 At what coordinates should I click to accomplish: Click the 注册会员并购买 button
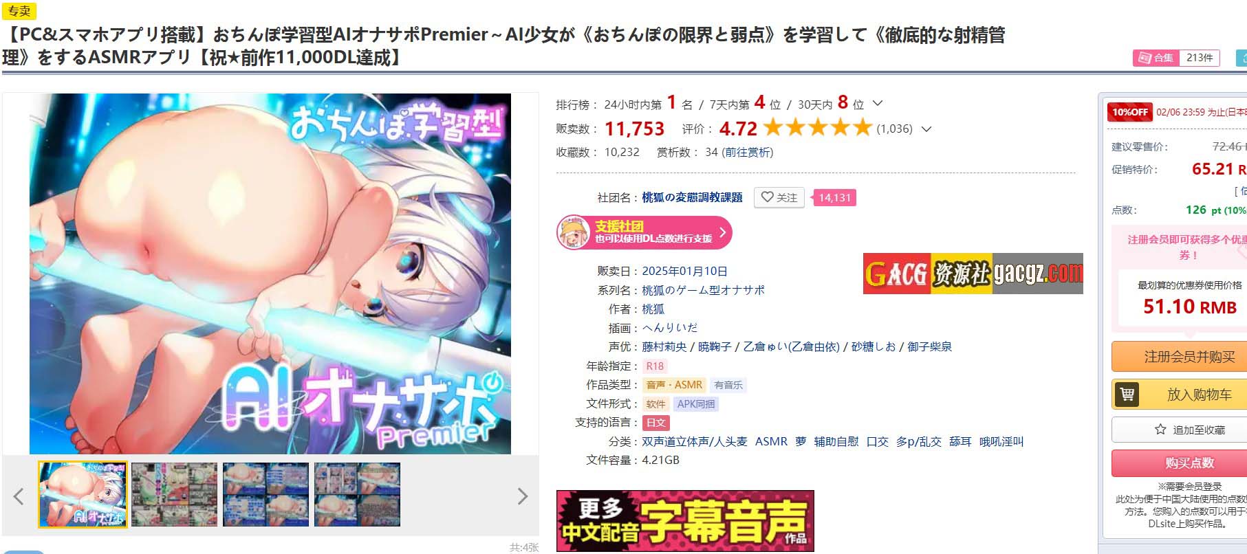click(x=1189, y=357)
